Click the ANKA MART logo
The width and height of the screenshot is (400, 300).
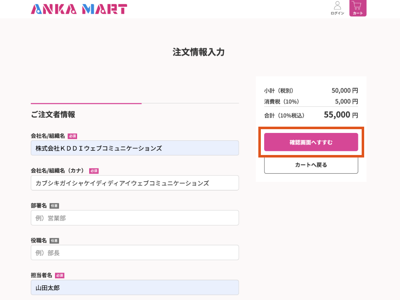79,9
